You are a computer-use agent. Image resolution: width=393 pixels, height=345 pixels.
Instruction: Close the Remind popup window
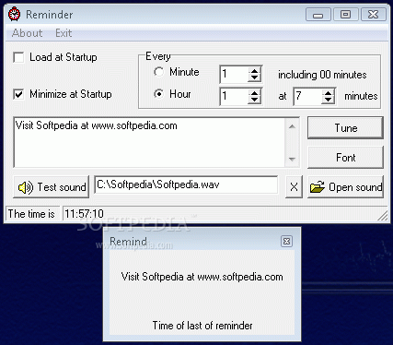tap(286, 242)
